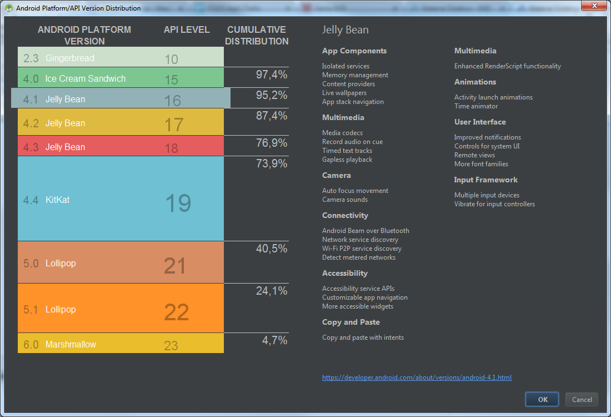Click the OK button

click(542, 399)
